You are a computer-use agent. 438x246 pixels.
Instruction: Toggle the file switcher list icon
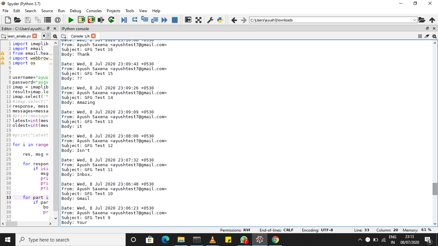point(47,20)
